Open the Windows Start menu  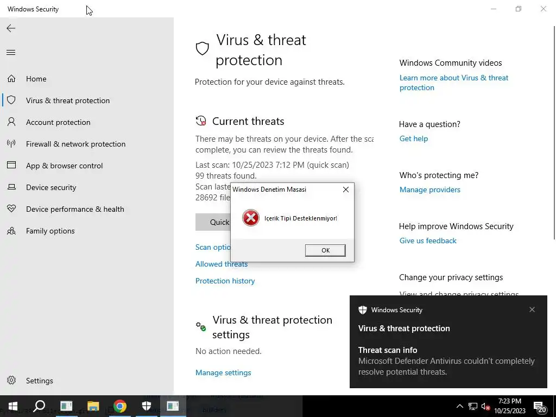(x=13, y=406)
